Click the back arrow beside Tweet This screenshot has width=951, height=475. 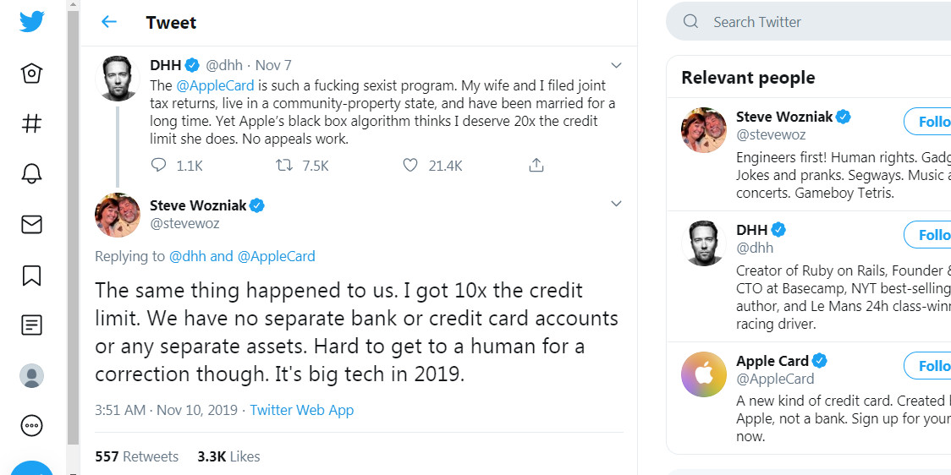109,22
